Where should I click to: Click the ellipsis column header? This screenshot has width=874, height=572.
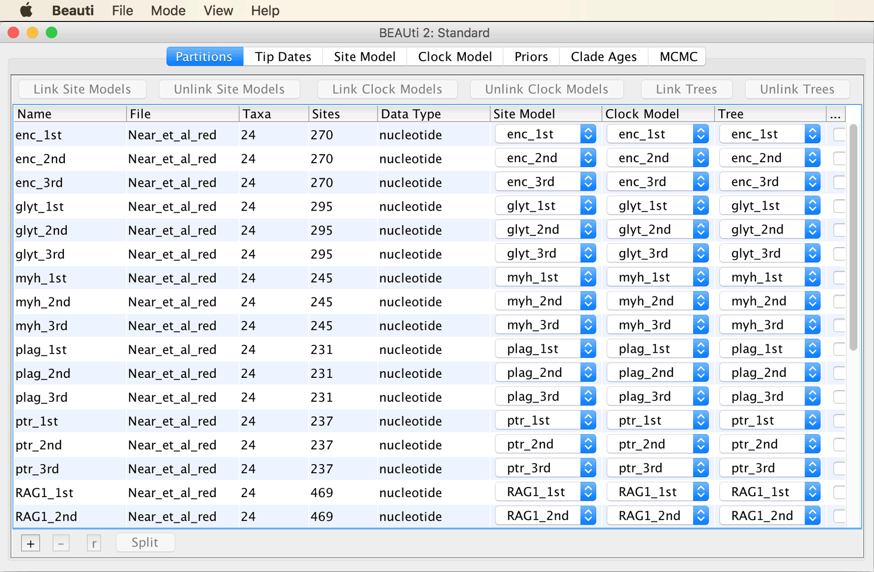[835, 114]
